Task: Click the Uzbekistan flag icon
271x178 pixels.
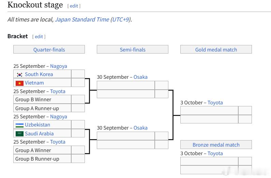Action: pos(19,125)
